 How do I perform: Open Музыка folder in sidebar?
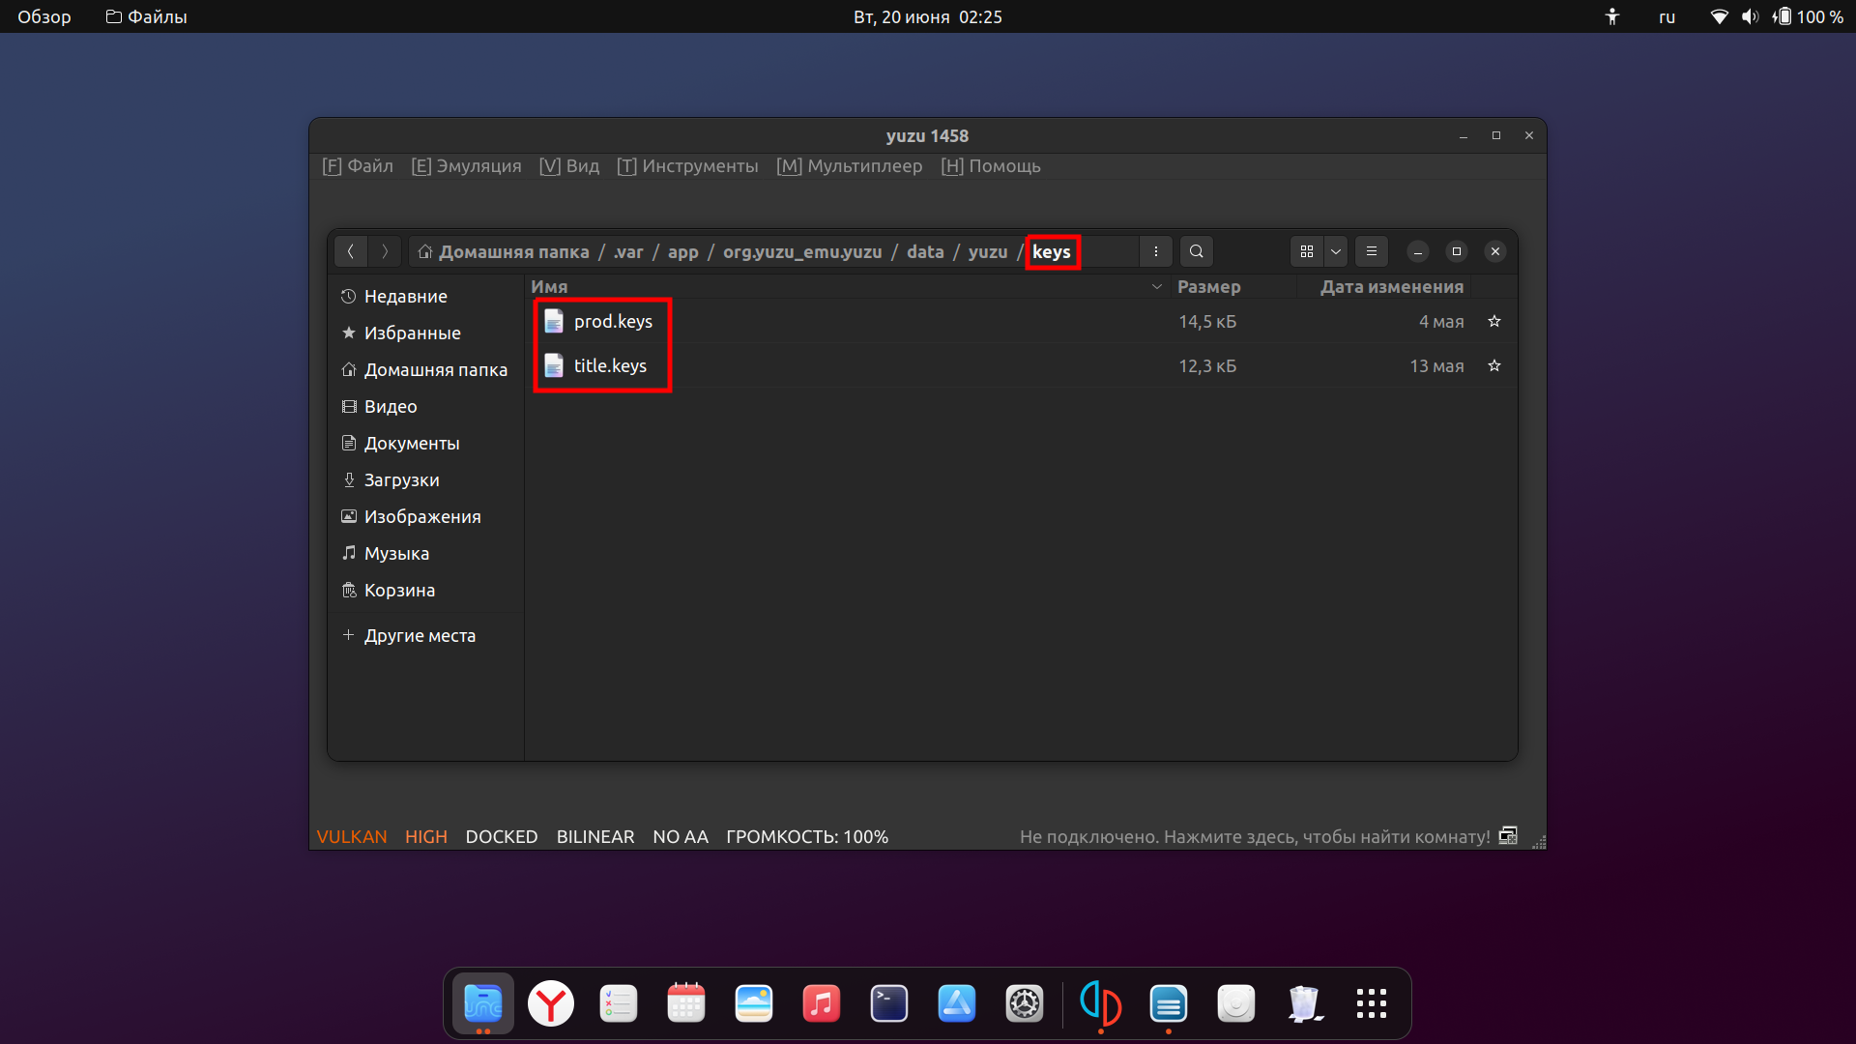426,553
